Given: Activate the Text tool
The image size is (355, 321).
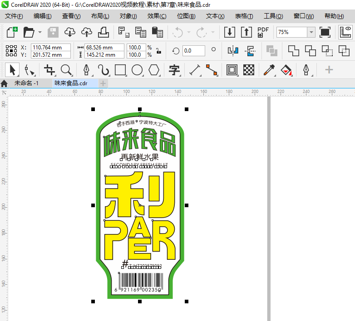Looking at the screenshot, I should [174, 70].
